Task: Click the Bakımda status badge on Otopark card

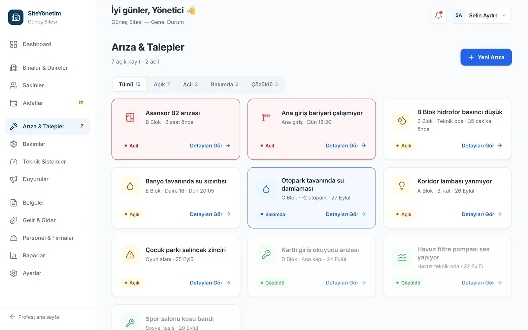Action: coord(273,214)
